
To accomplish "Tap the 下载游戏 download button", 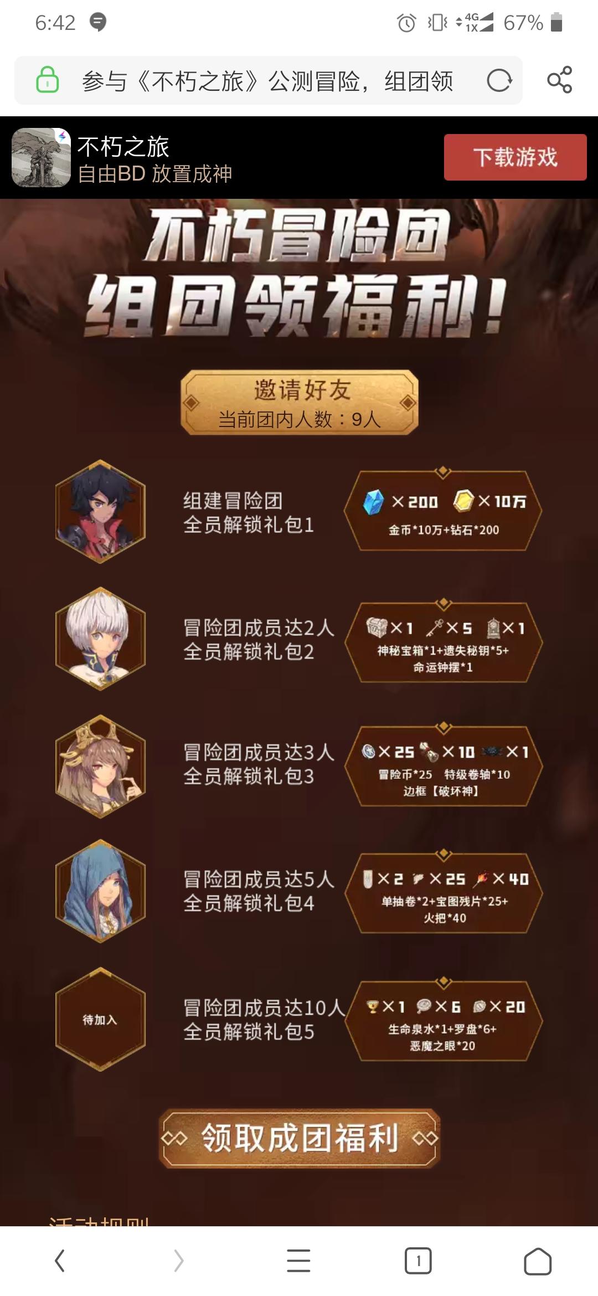I will pyautogui.click(x=515, y=157).
